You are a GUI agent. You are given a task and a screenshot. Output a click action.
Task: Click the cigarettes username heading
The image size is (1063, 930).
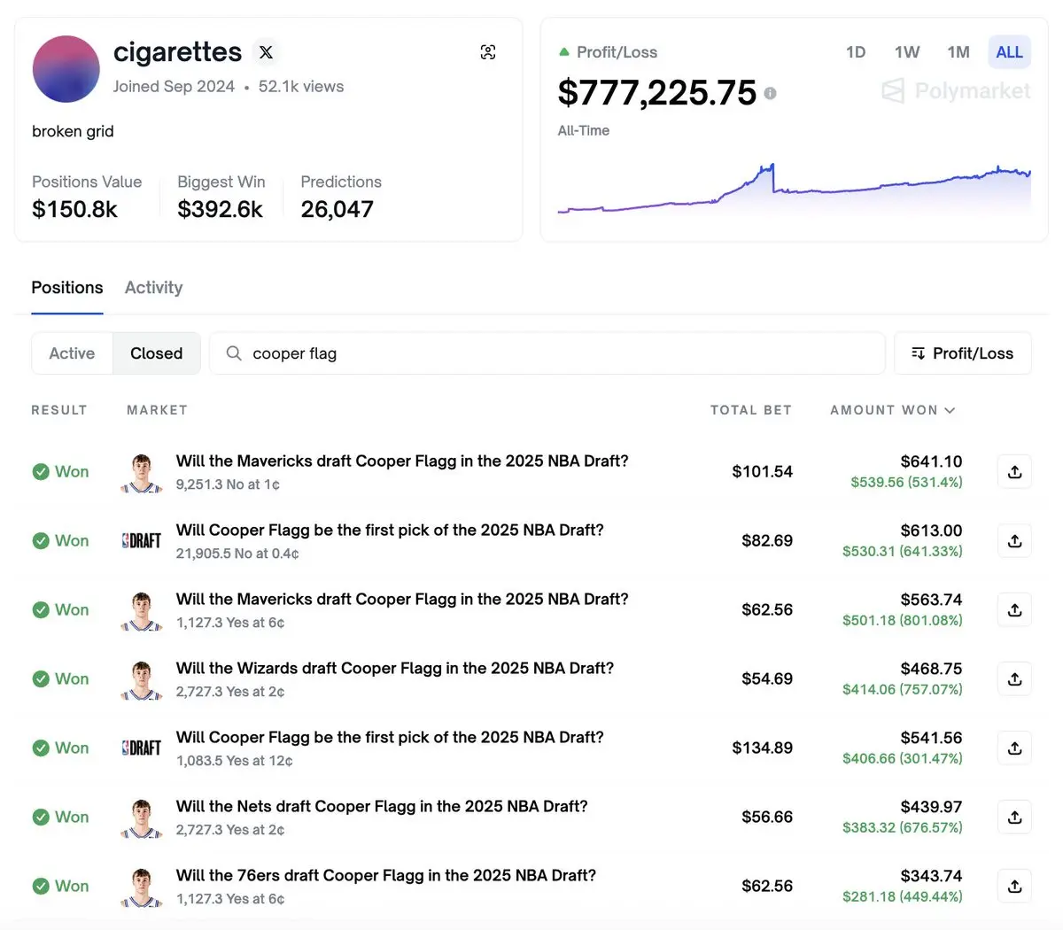point(177,52)
